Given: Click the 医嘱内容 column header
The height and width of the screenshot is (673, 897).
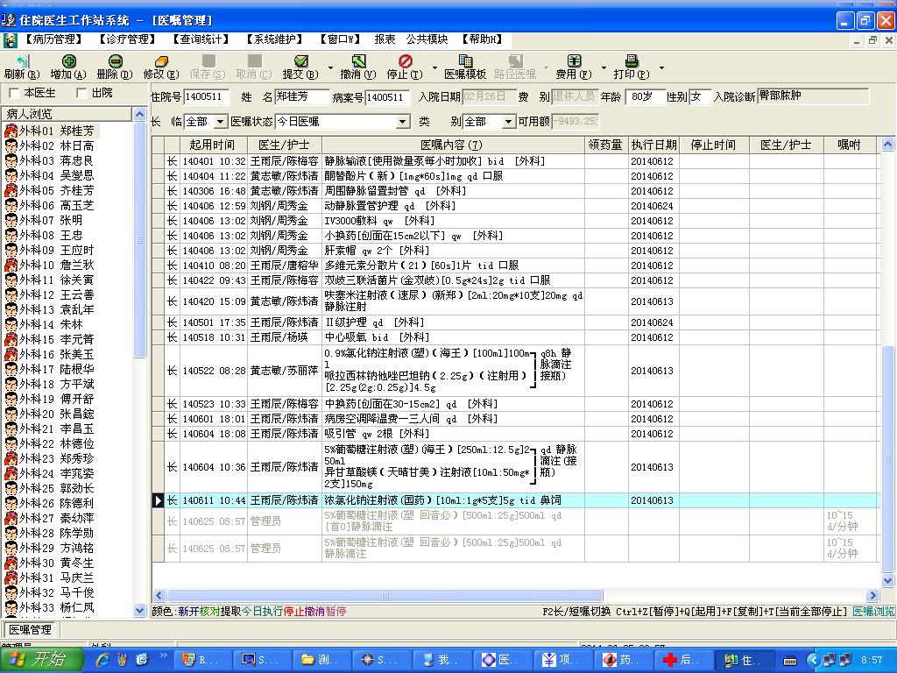Looking at the screenshot, I should point(453,145).
